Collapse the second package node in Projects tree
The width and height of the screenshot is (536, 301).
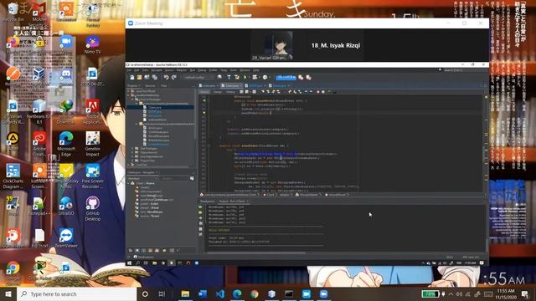pos(137,124)
